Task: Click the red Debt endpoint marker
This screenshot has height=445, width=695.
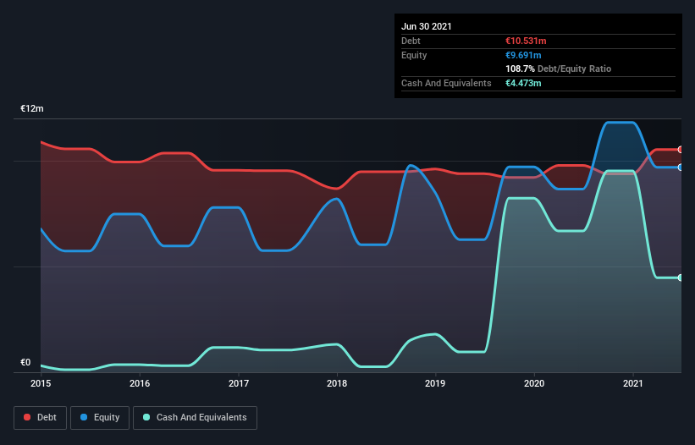Action: (681, 150)
